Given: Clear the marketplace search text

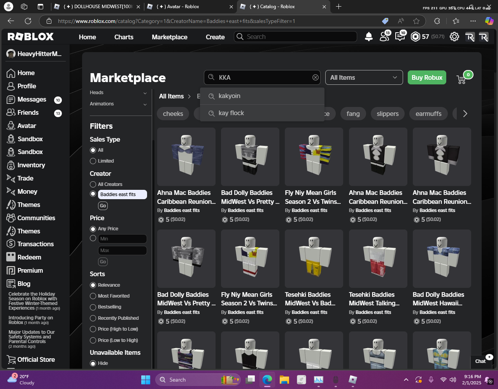Looking at the screenshot, I should 315,77.
